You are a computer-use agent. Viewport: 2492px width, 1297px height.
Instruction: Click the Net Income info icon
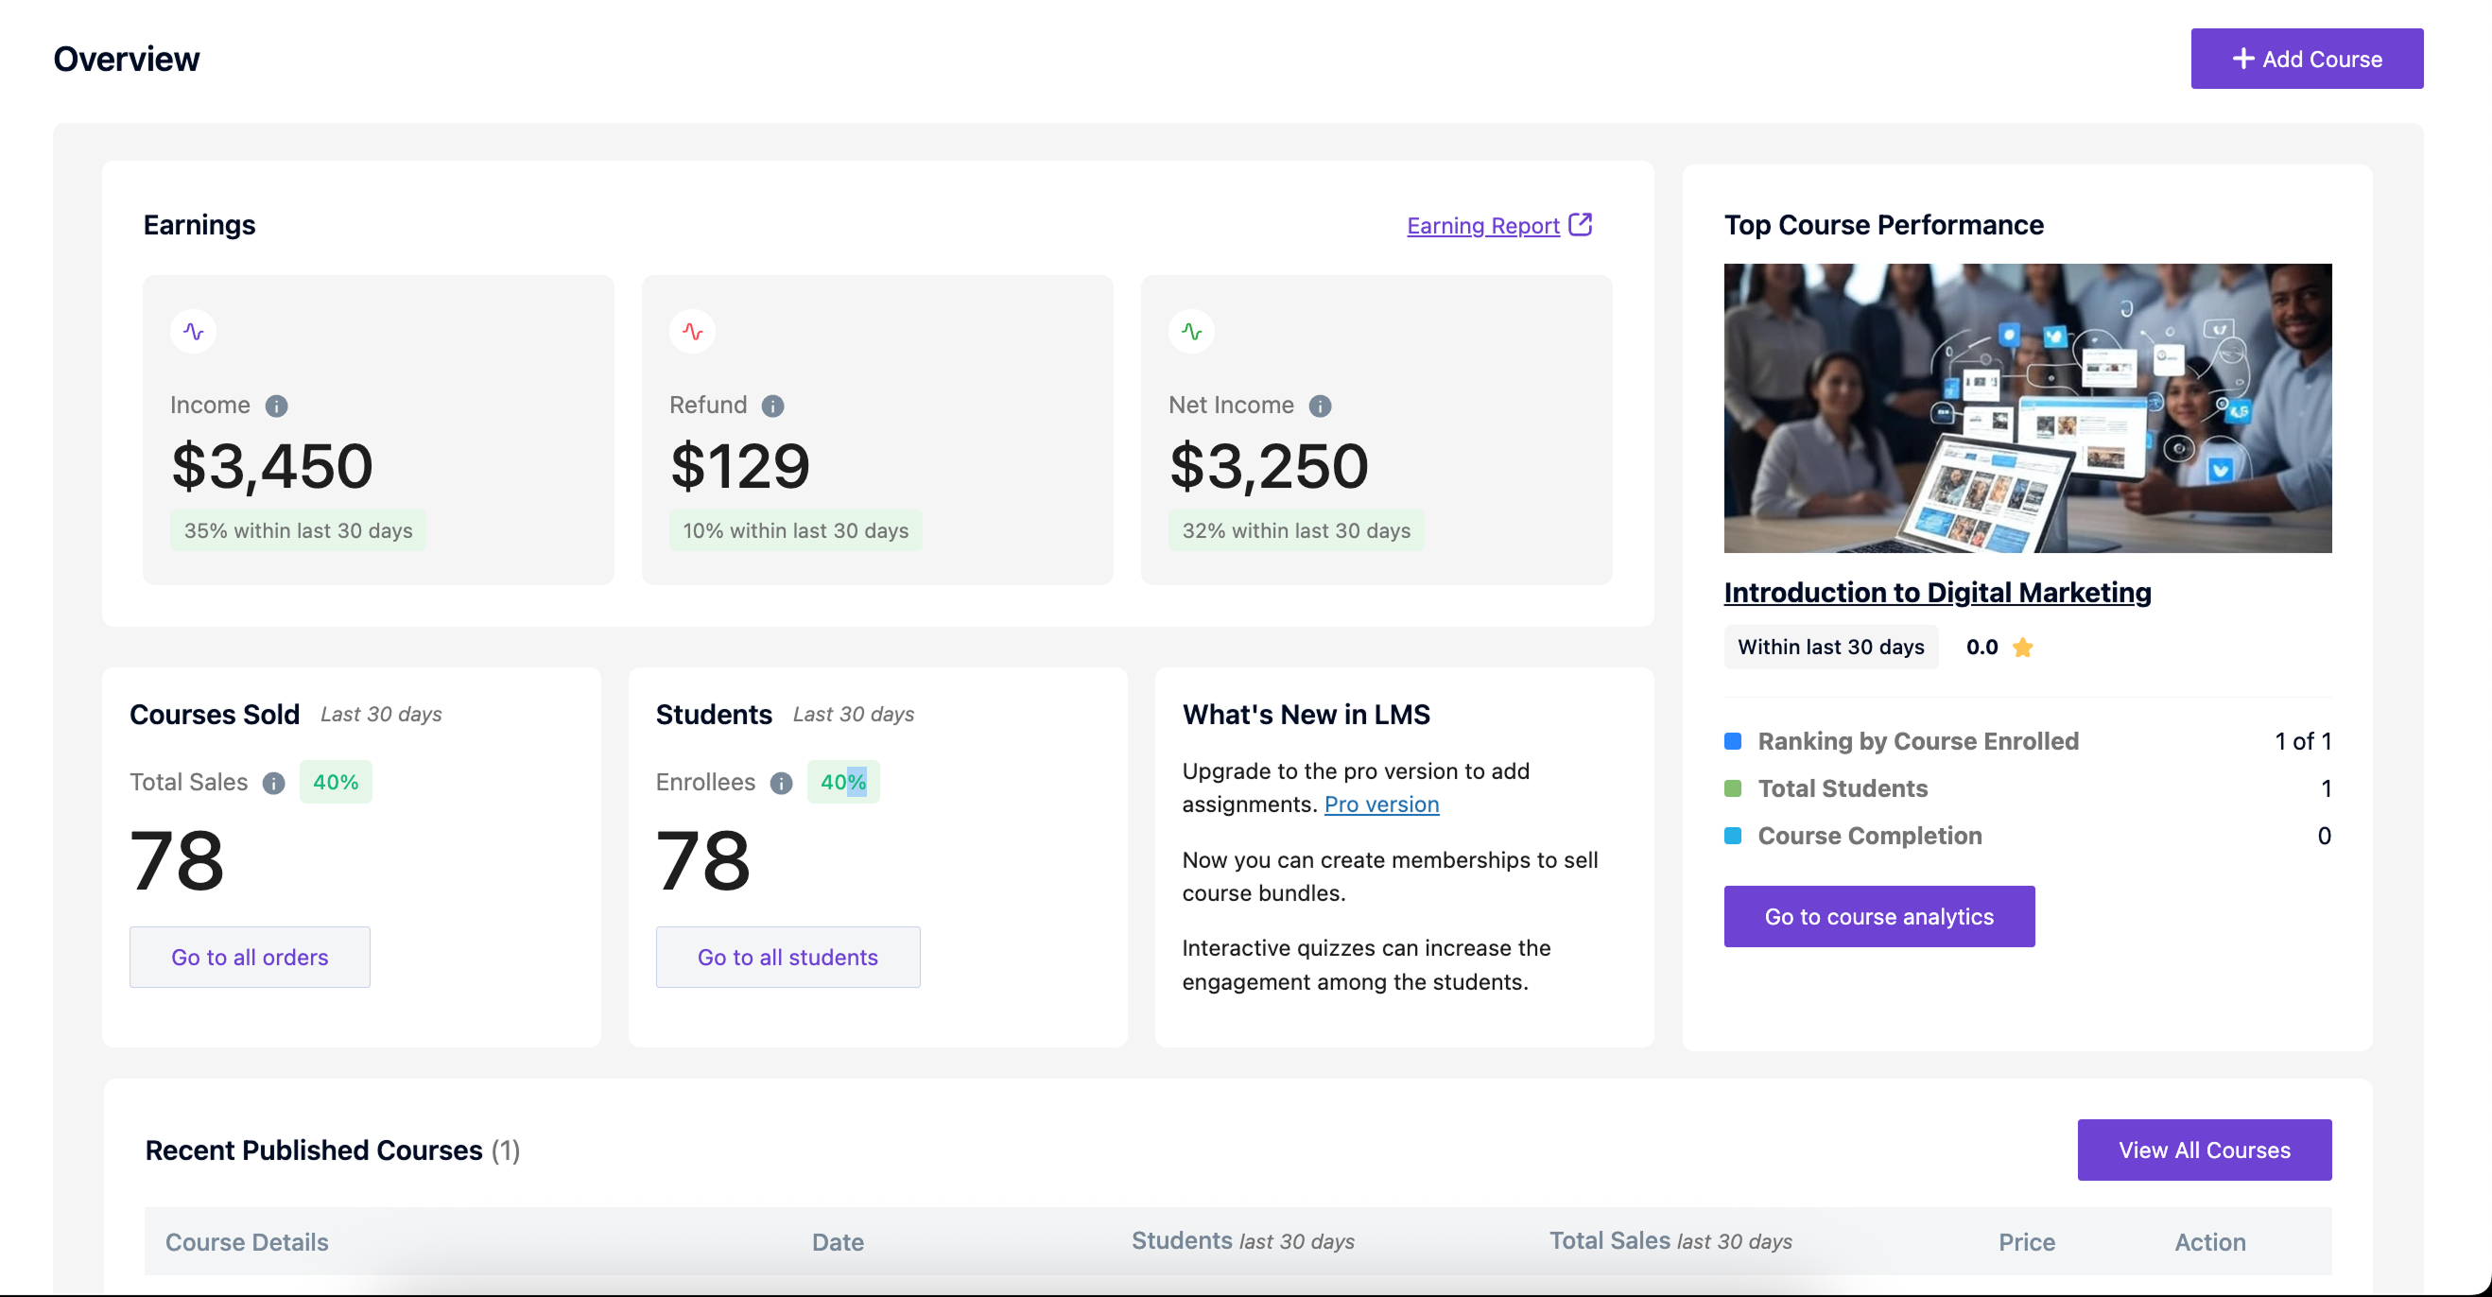point(1320,406)
